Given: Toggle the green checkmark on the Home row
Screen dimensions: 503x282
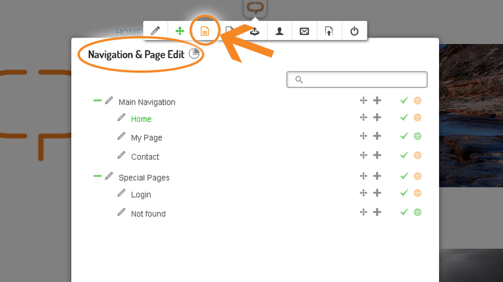Looking at the screenshot, I should [x=404, y=118].
